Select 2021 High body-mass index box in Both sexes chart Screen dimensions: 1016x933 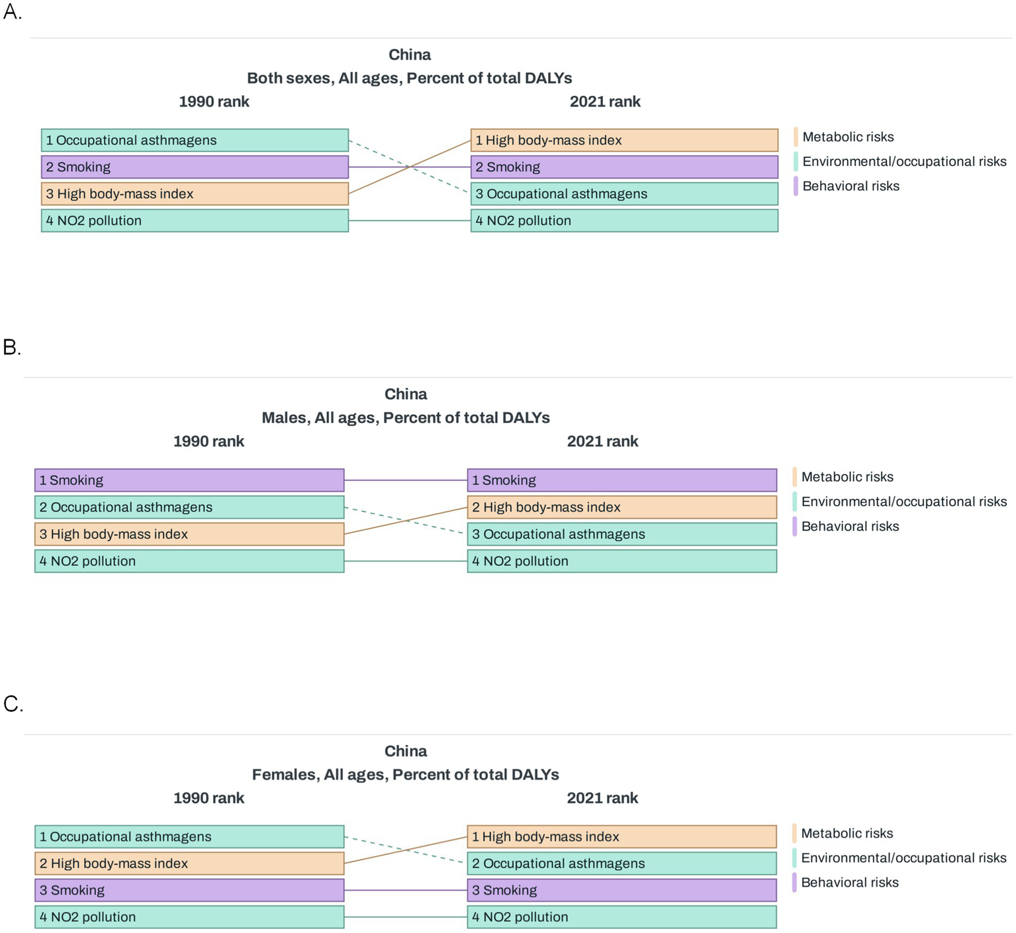(624, 140)
